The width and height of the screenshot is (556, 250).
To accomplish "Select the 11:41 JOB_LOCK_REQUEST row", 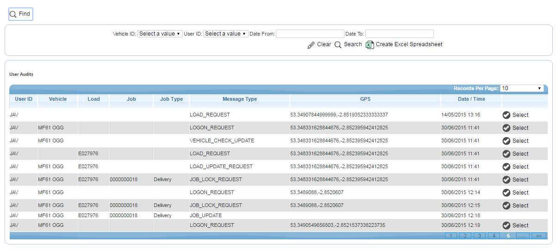I will [515, 180].
